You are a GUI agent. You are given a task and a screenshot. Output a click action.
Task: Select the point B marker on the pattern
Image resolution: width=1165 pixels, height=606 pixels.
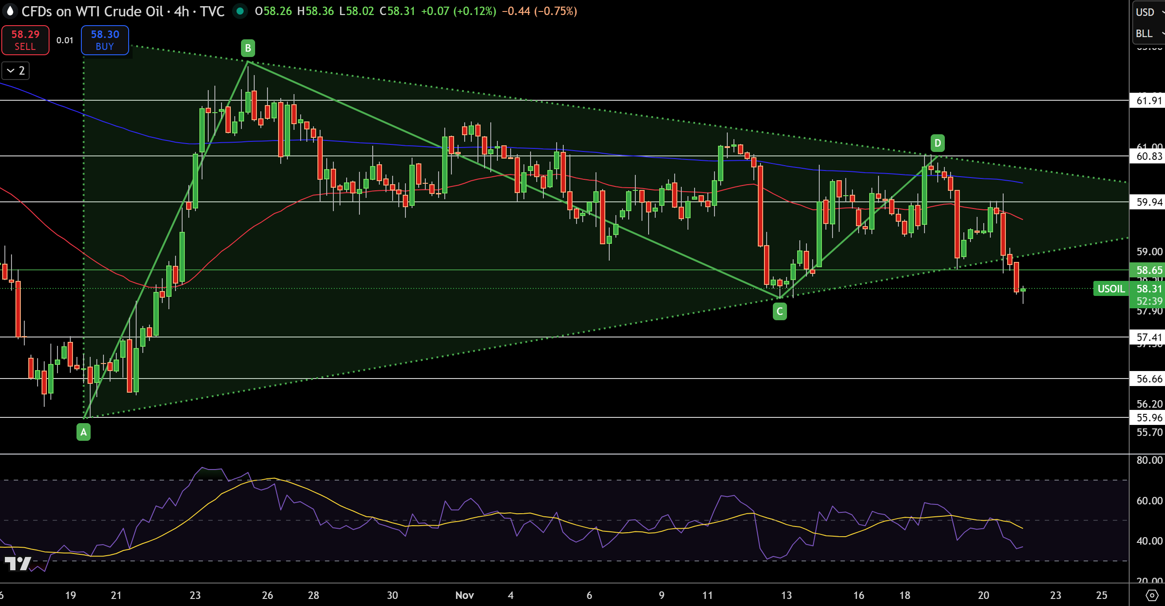click(x=248, y=47)
